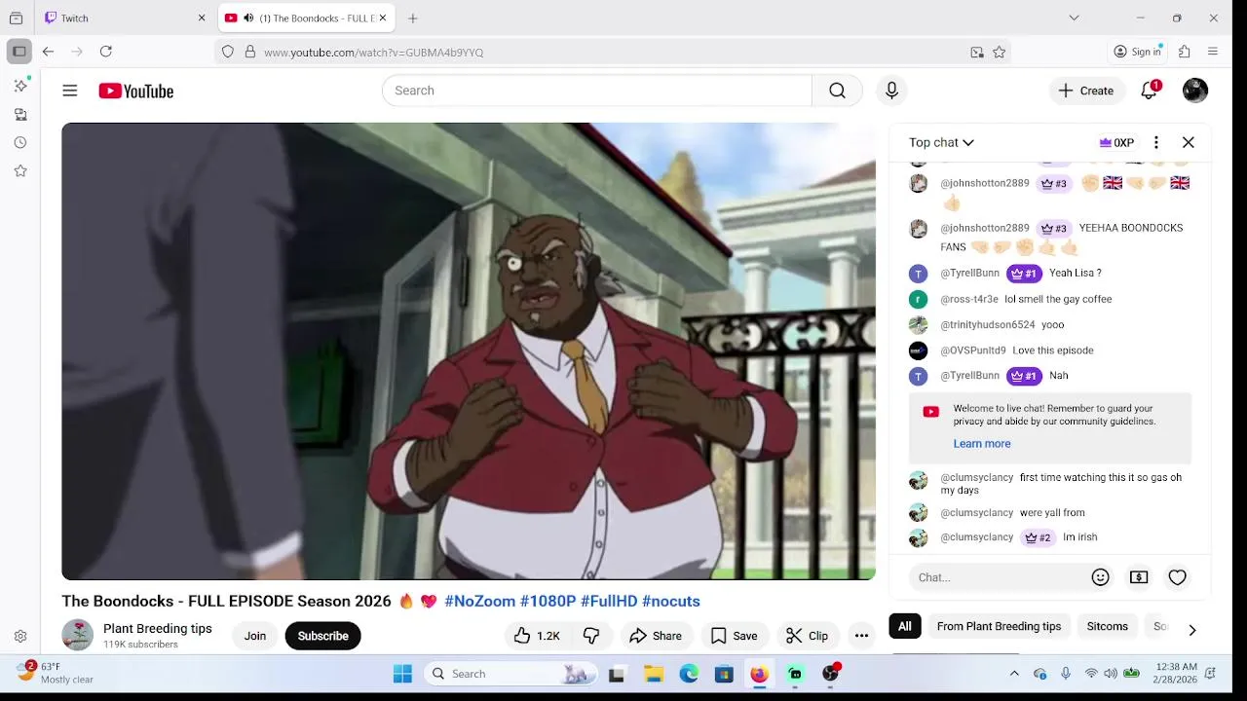Focus the chat message input
Image resolution: width=1247 pixels, height=701 pixels.
(999, 577)
